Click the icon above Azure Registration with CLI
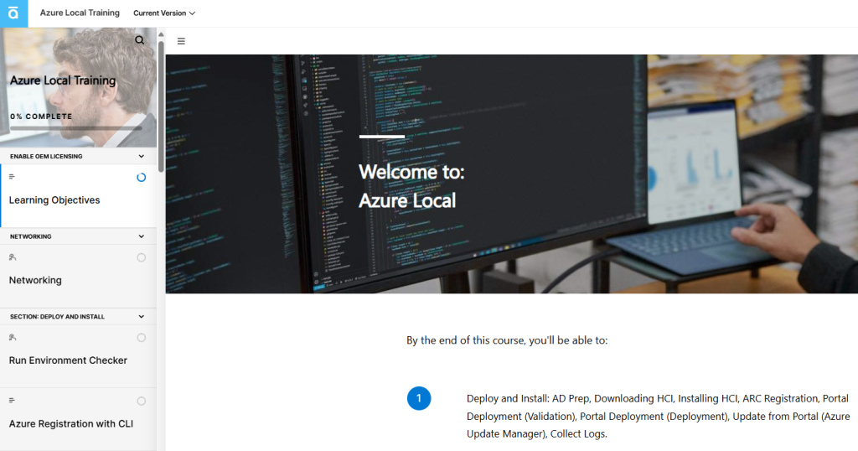Image resolution: width=858 pixels, height=451 pixels. coord(12,400)
